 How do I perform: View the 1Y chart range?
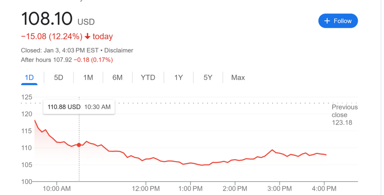[178, 77]
